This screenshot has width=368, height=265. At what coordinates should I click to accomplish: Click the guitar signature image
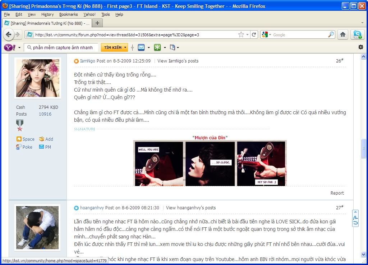(210, 163)
